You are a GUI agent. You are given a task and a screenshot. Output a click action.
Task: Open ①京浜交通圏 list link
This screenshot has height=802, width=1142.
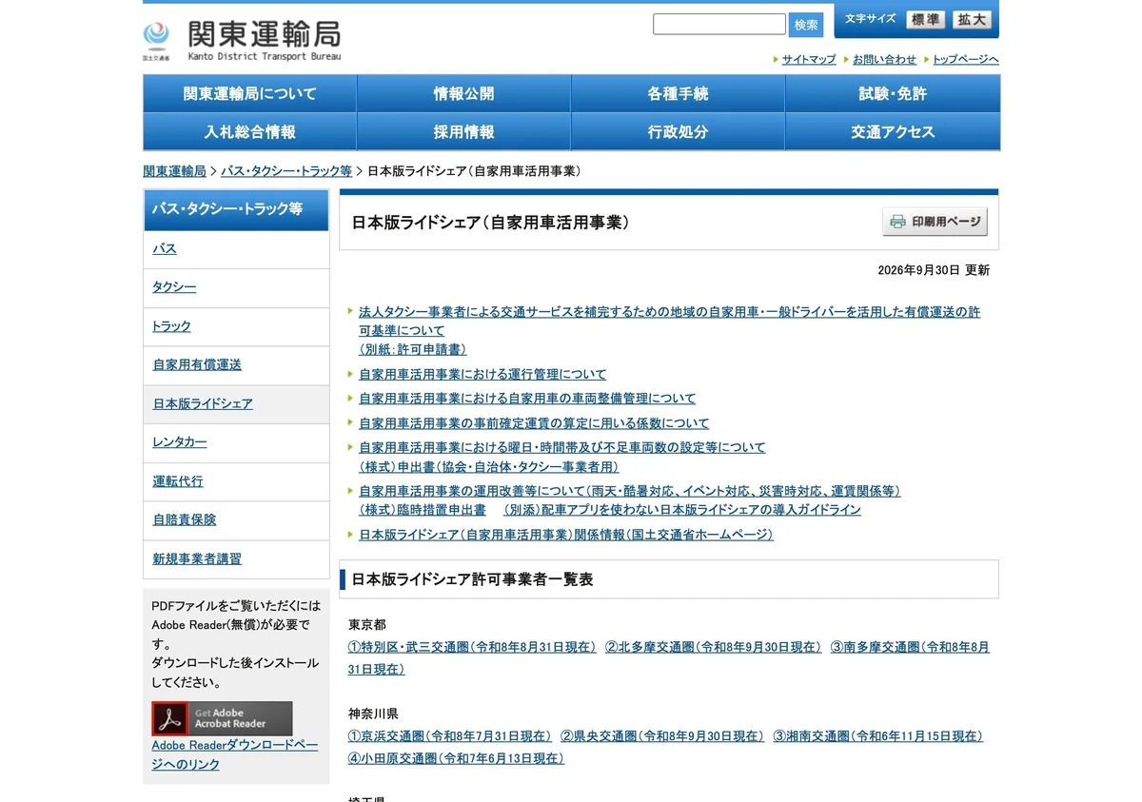[x=449, y=736]
